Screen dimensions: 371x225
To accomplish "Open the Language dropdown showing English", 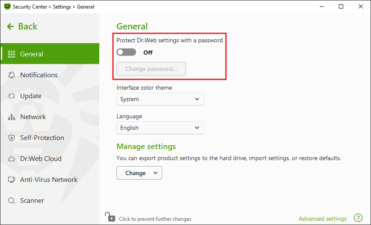I will click(x=160, y=128).
